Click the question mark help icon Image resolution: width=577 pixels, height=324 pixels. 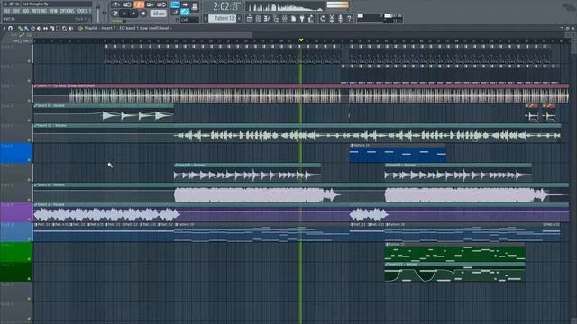pyautogui.click(x=349, y=18)
